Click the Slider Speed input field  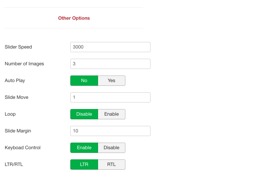pos(110,47)
